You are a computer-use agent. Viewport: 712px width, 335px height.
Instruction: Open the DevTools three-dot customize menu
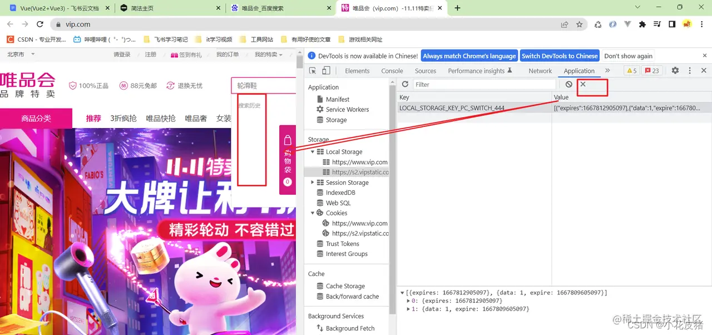point(689,71)
